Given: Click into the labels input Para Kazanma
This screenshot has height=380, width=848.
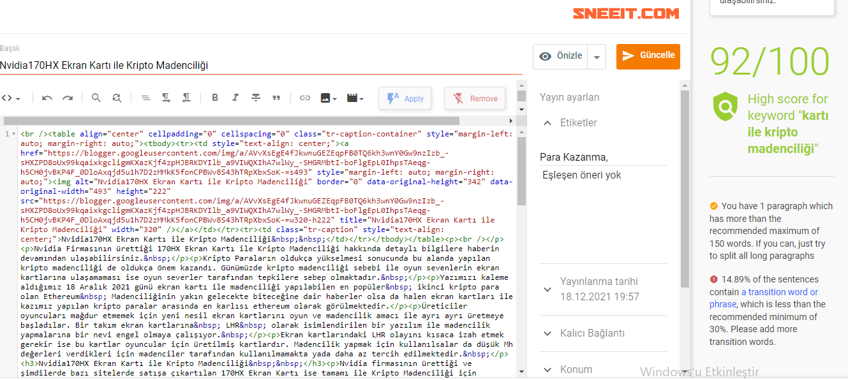Looking at the screenshot, I should [603, 157].
